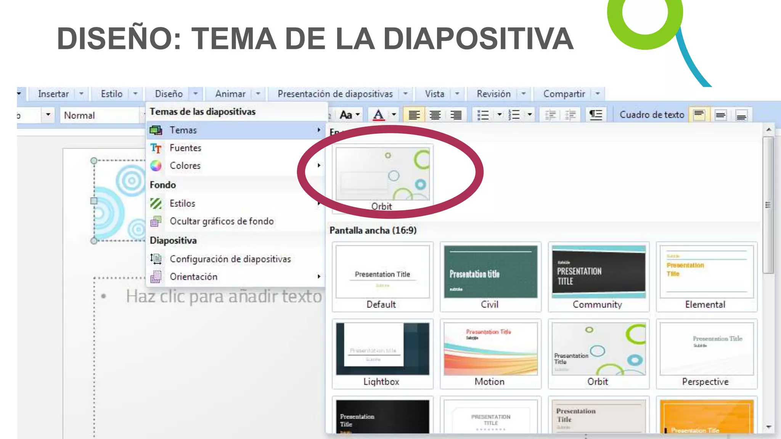Click the Orientación icon
781x439 pixels.
[x=156, y=277]
